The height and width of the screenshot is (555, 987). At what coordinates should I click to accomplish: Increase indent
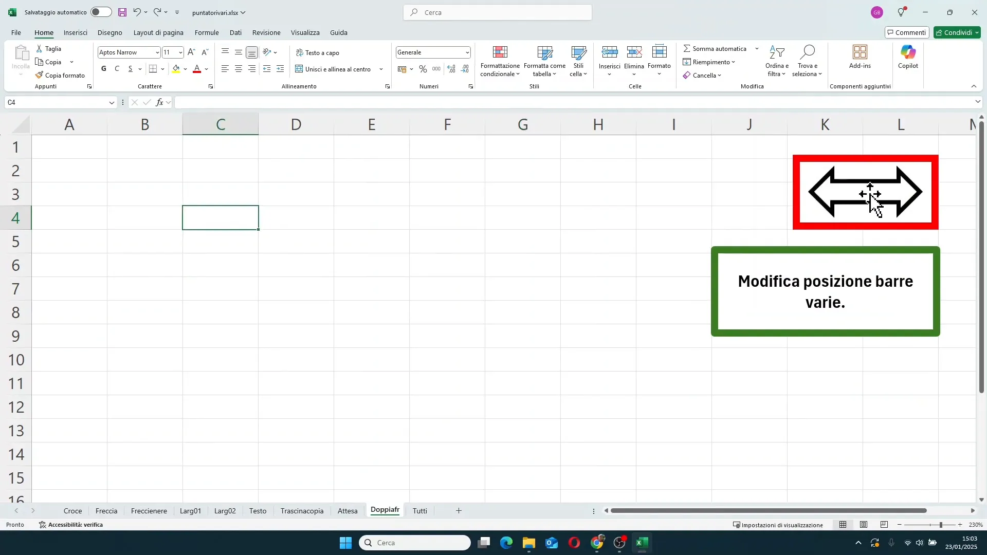pyautogui.click(x=280, y=69)
